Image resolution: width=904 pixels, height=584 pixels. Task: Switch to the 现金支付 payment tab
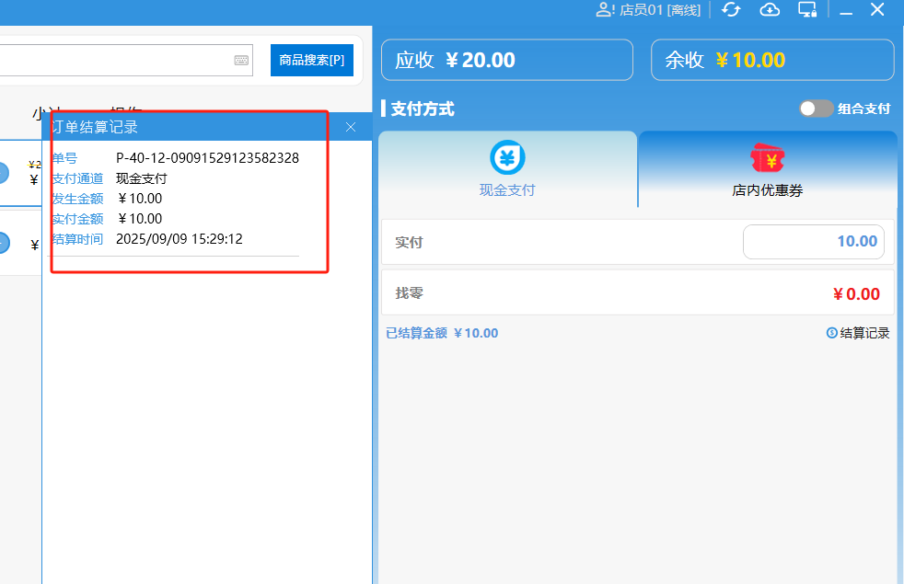[x=507, y=170]
